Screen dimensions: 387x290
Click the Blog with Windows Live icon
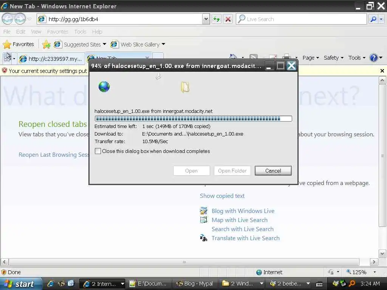[x=204, y=211]
